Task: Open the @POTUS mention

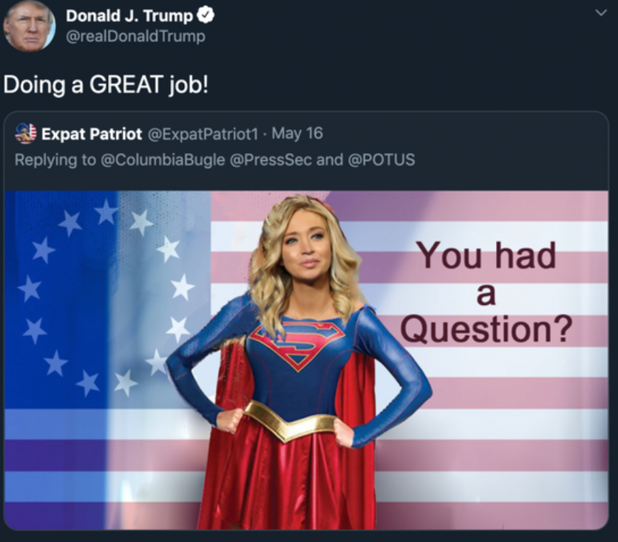Action: point(381,159)
